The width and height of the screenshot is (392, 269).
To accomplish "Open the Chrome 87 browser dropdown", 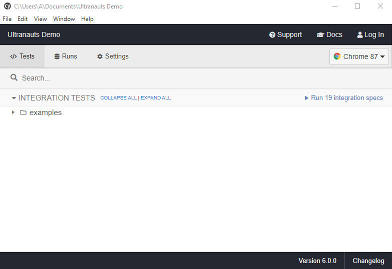I will coord(359,56).
